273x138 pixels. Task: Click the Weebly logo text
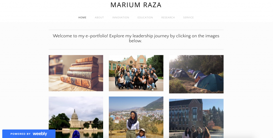pos(40,134)
